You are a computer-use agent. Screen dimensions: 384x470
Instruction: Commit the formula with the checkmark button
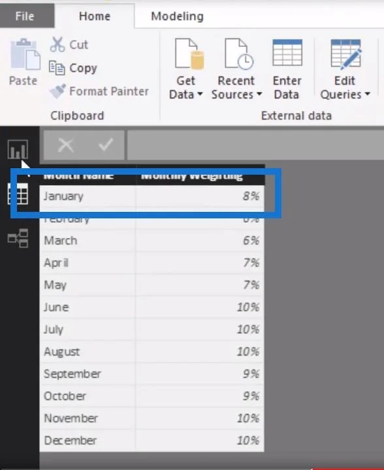click(x=106, y=145)
